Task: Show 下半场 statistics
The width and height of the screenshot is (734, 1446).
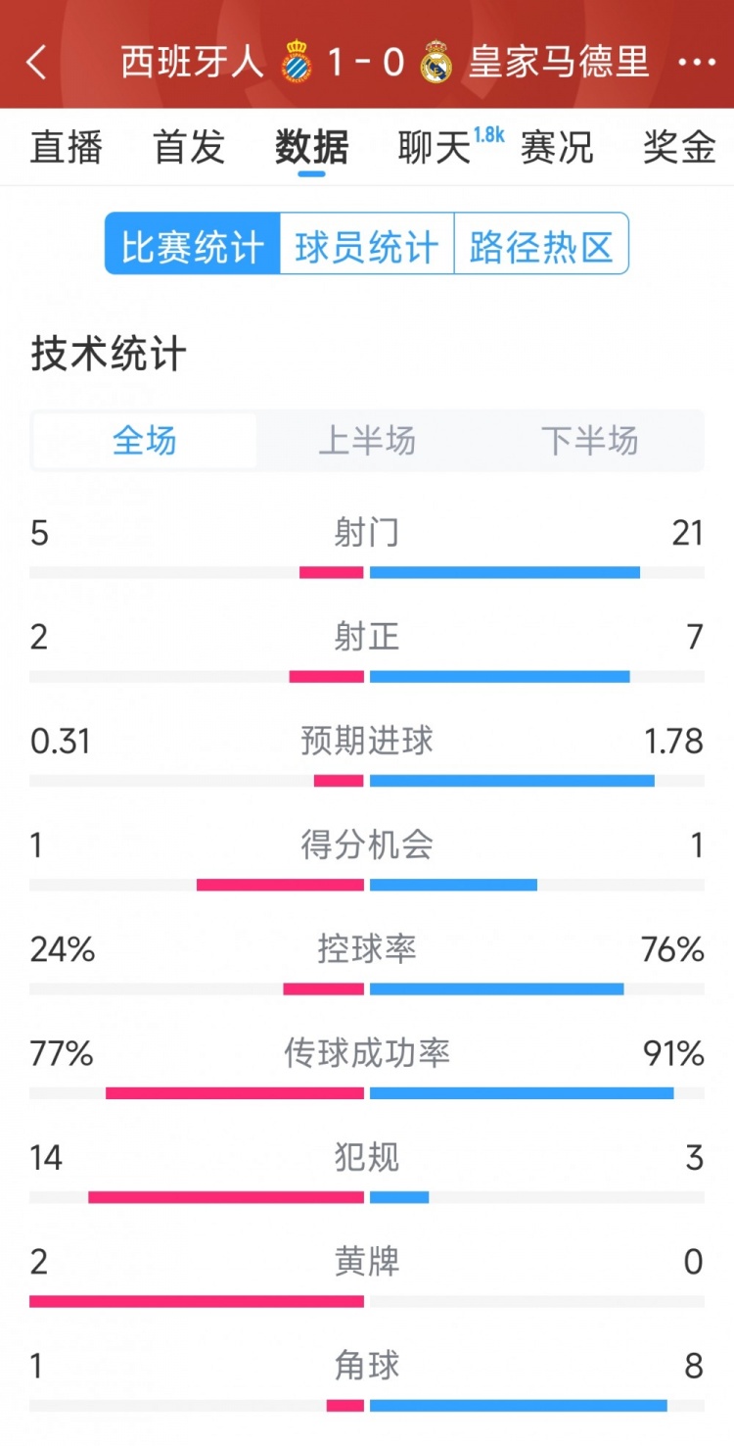Action: 589,441
